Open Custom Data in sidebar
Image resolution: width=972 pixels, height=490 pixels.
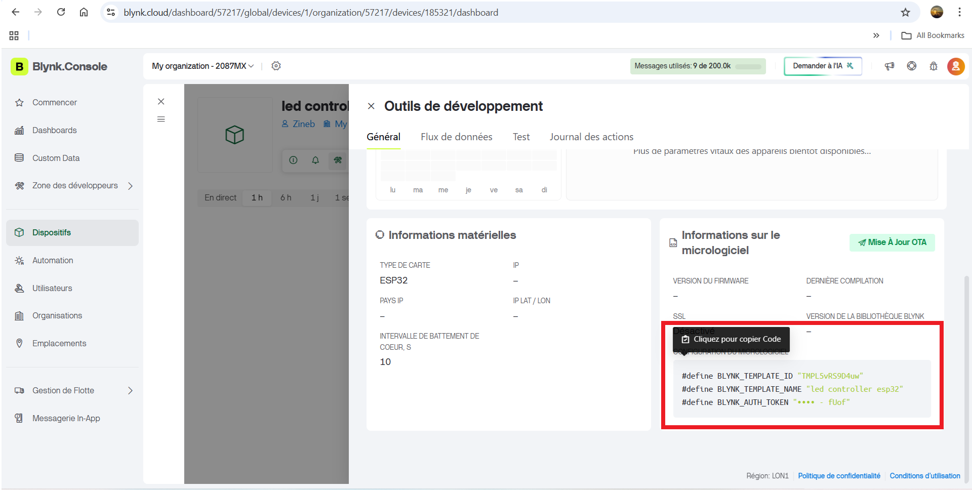tap(72, 158)
